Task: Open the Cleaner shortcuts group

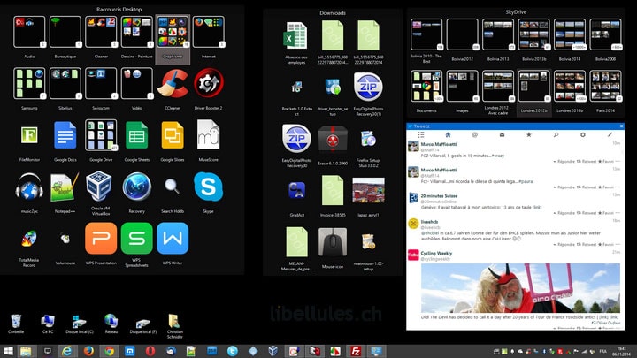Action: pos(101,32)
